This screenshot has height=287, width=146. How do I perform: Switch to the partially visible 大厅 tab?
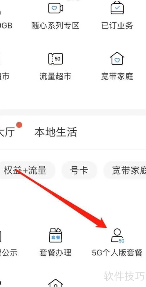(7, 132)
